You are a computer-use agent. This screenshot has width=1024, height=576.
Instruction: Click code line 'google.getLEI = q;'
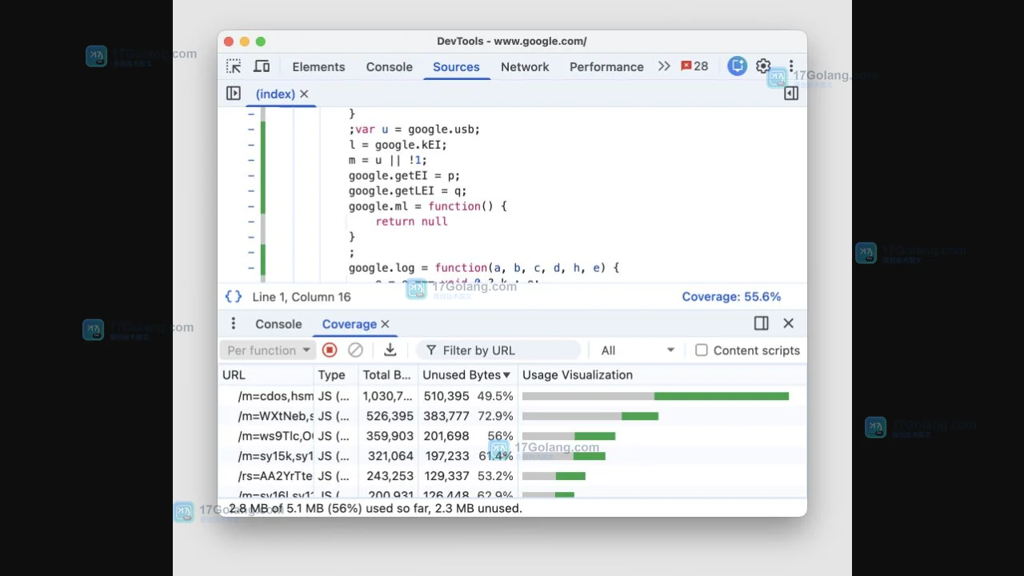[407, 191]
